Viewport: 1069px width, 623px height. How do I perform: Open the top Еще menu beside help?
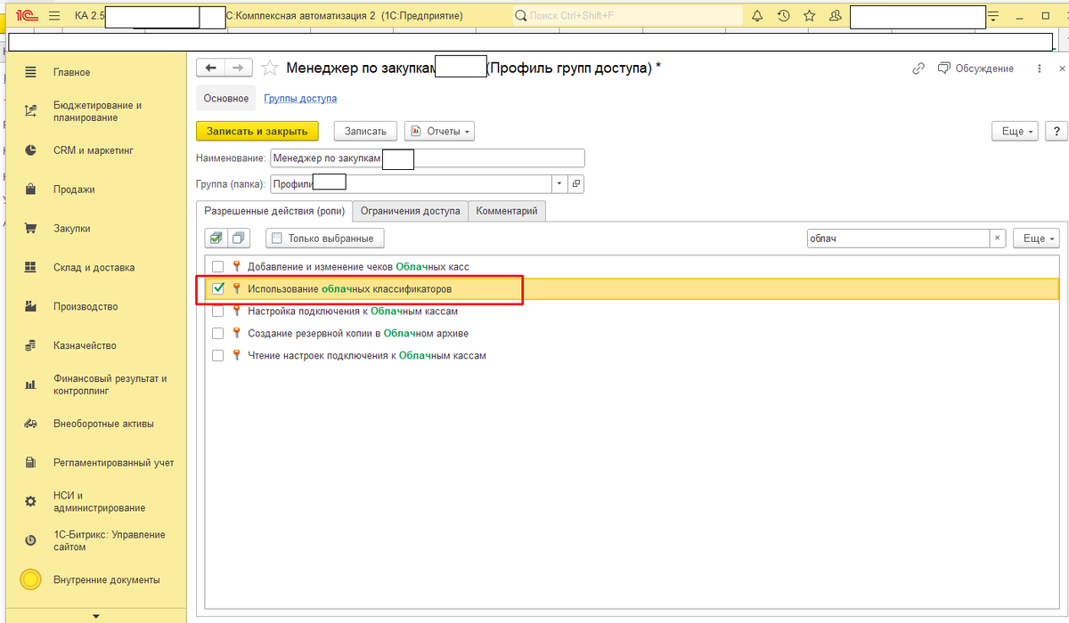pyautogui.click(x=1016, y=131)
